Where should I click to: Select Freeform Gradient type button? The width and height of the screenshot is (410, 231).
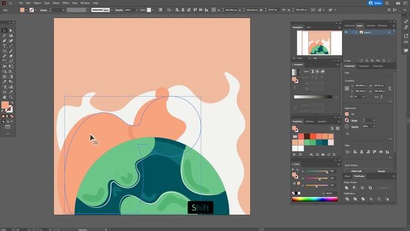(322, 71)
